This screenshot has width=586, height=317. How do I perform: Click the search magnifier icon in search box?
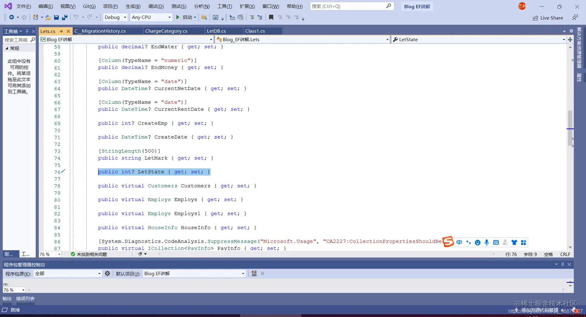tap(389, 6)
